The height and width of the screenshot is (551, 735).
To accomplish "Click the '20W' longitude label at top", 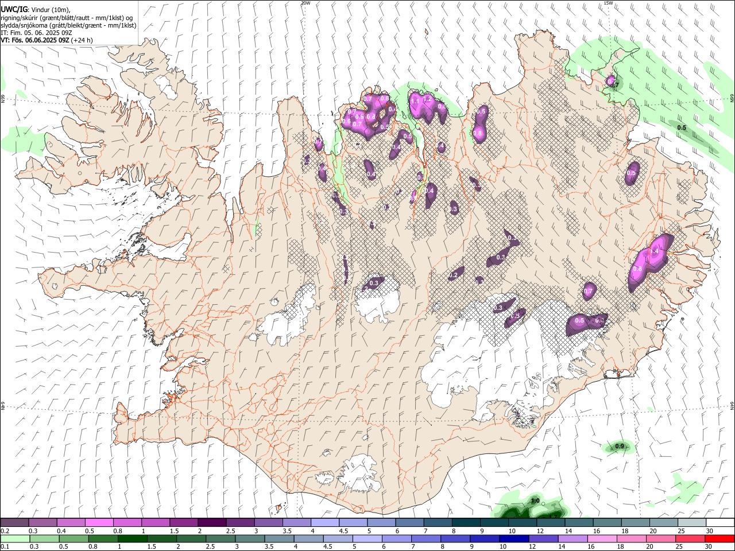I will click(x=305, y=3).
